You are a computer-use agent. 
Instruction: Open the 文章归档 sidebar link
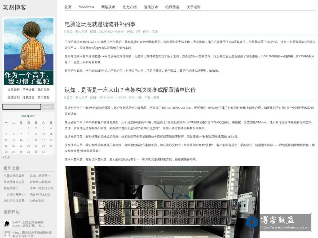(x=14, y=90)
